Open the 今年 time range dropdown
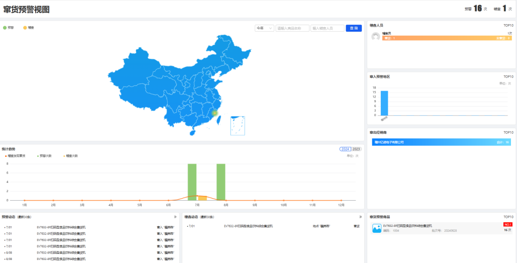The width and height of the screenshot is (517, 263). 264,28
